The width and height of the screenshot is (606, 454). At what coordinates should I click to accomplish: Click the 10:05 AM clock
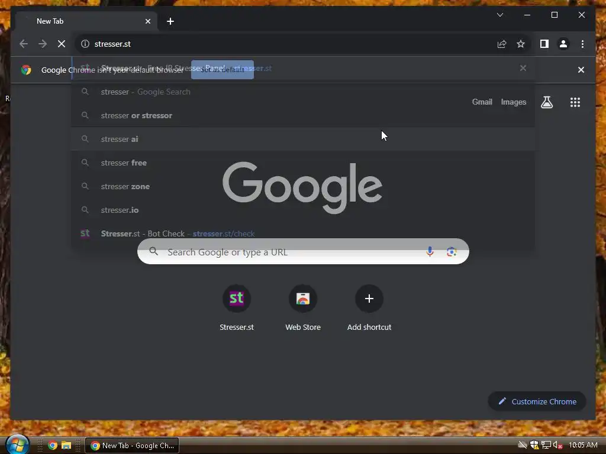tap(583, 445)
